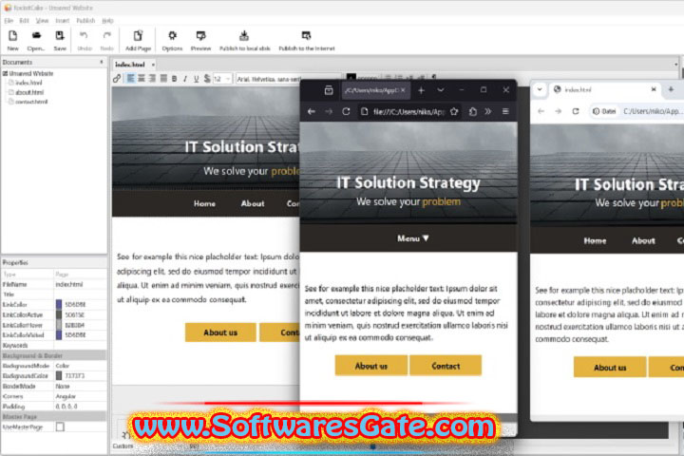Open hamburger menu in dark browser
The height and width of the screenshot is (456, 684).
505,112
